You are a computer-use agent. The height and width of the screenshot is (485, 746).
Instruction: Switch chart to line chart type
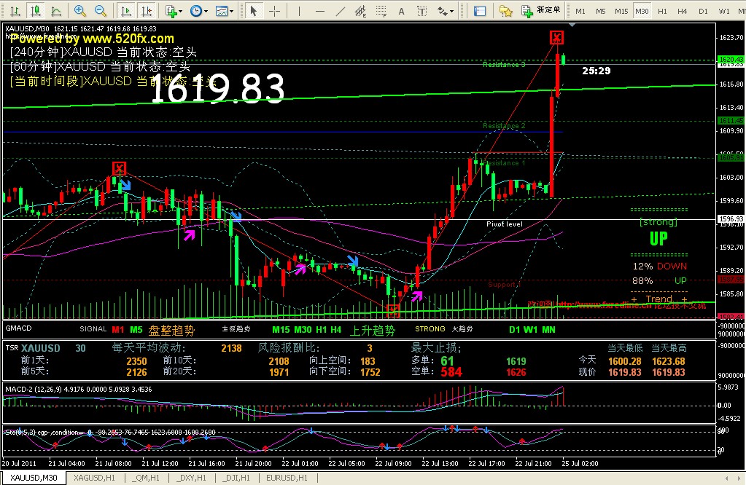(55, 10)
